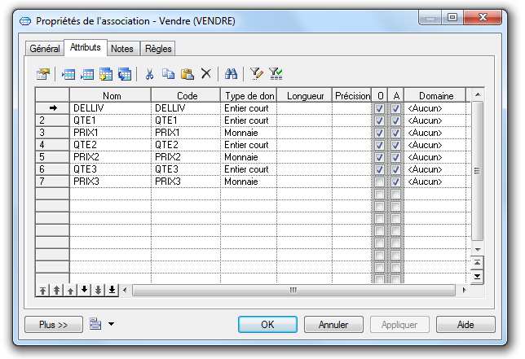Image resolution: width=525 pixels, height=359 pixels.
Task: Open the Règles tab
Action: tap(158, 49)
